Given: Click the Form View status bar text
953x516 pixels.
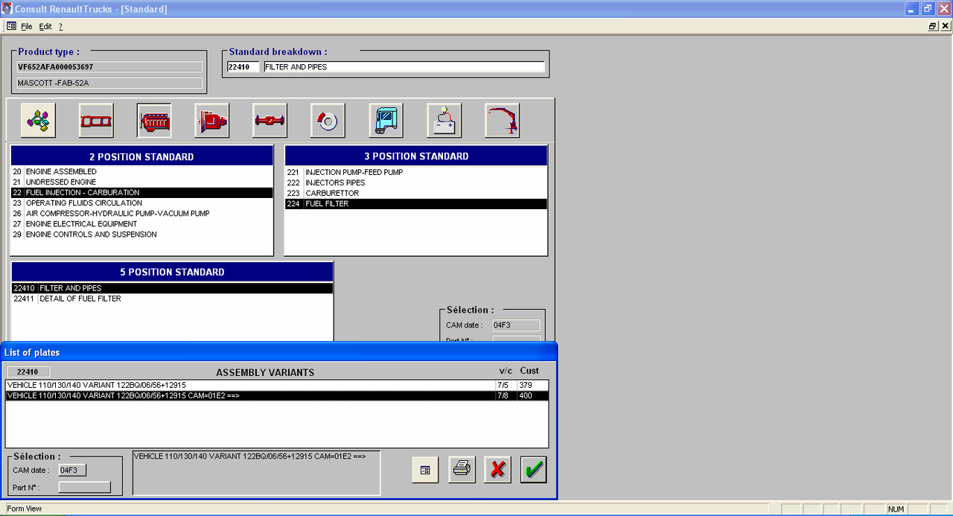Looking at the screenshot, I should (25, 509).
